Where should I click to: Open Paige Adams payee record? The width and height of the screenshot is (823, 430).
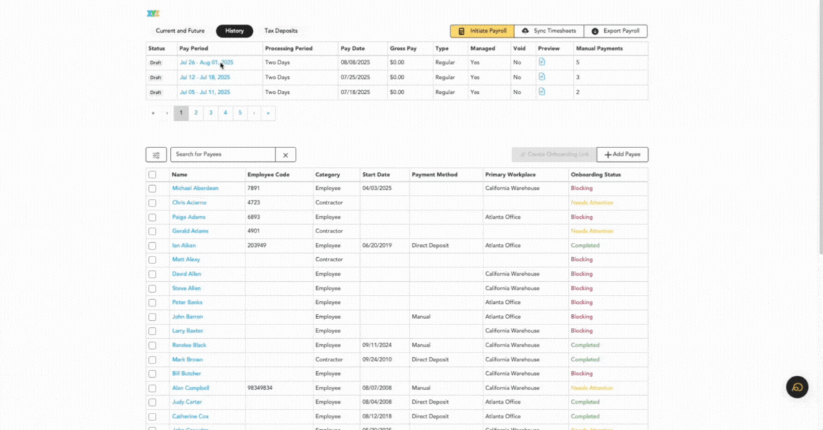click(x=189, y=217)
